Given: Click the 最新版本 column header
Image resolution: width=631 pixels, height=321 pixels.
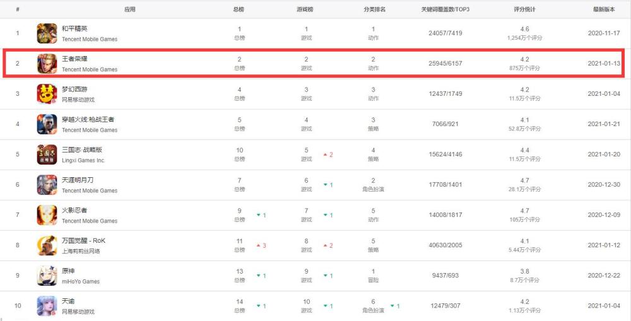Looking at the screenshot, I should pyautogui.click(x=604, y=9).
